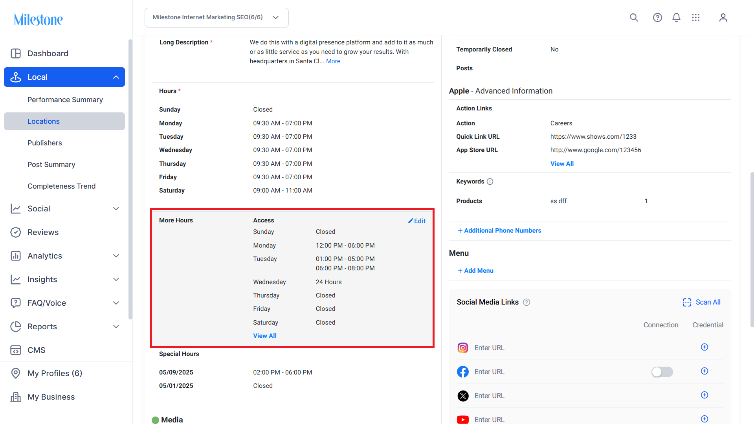This screenshot has width=754, height=424.
Task: Click Add Menu link
Action: pyautogui.click(x=475, y=271)
